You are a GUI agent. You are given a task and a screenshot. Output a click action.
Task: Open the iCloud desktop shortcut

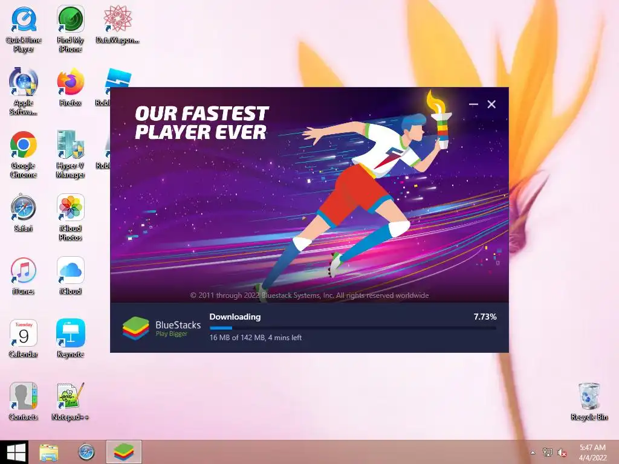pos(70,275)
